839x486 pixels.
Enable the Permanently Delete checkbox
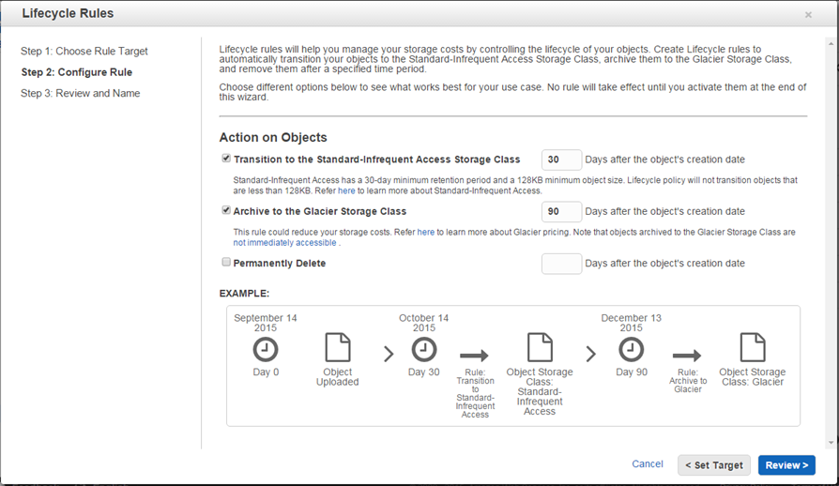point(226,263)
